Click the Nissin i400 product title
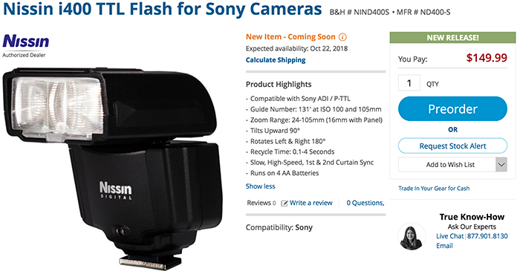This screenshot has height=274, width=520. (163, 9)
